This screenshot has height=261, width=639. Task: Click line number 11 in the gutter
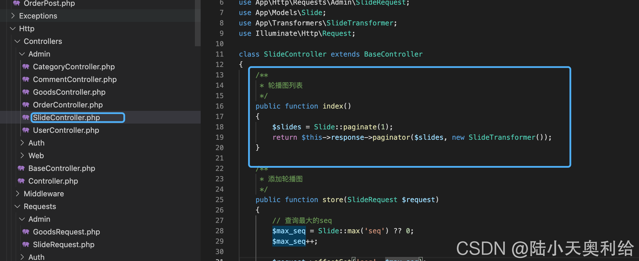coord(219,54)
